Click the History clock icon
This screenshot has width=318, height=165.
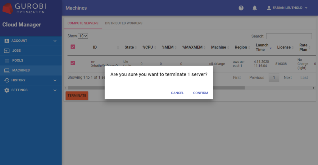coord(7,80)
